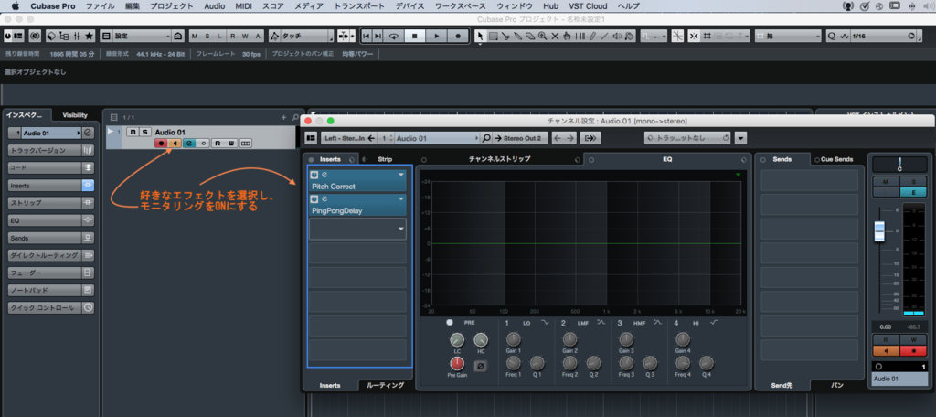Viewport: 936px width, 417px height.
Task: Go to the previous channel arrow
Action: 558,138
